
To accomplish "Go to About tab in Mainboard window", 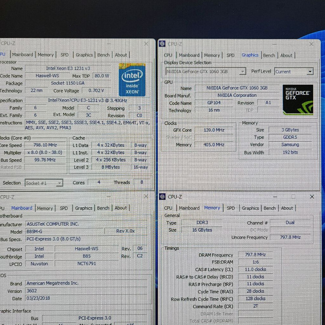I will click(120, 208).
